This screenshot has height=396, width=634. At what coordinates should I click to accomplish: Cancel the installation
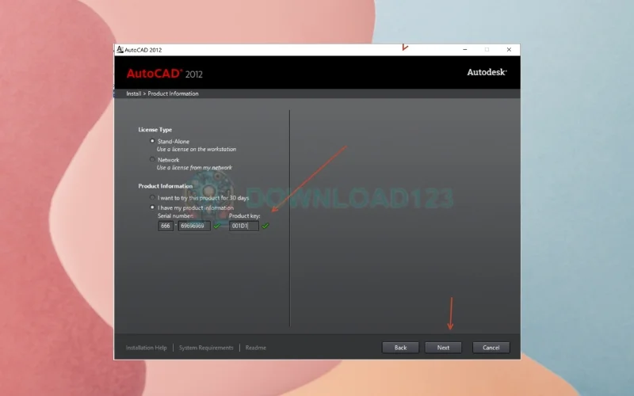point(491,348)
